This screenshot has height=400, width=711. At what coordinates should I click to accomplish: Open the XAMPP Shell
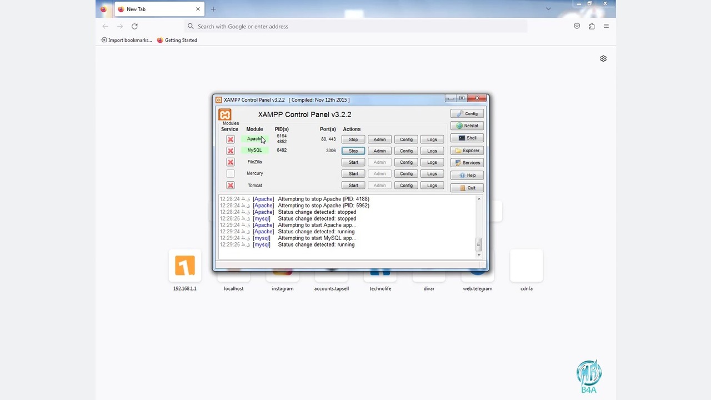(467, 138)
